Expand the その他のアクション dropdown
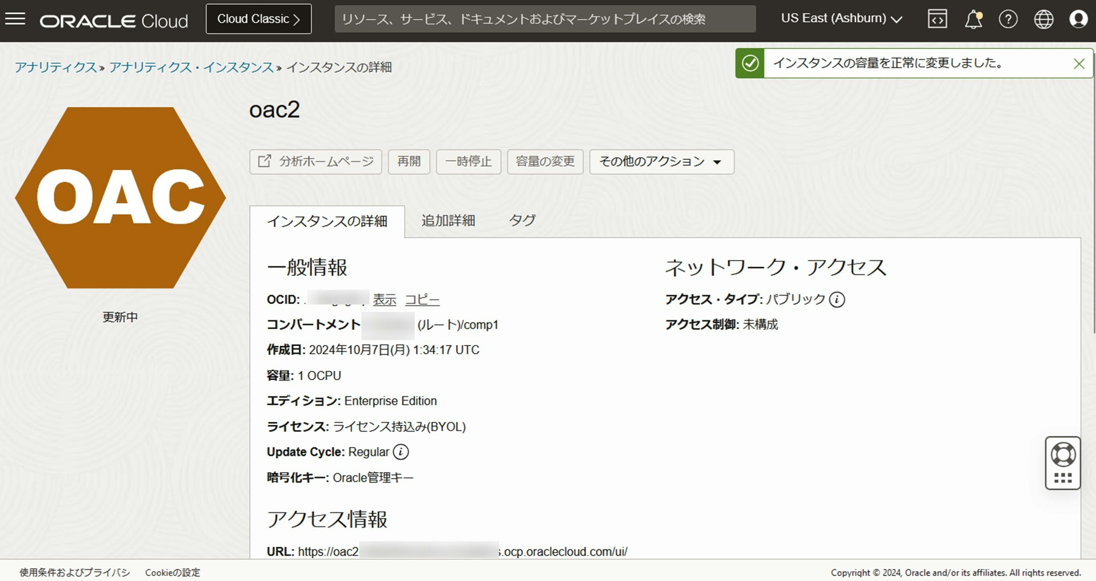The height and width of the screenshot is (581, 1096). coord(661,162)
